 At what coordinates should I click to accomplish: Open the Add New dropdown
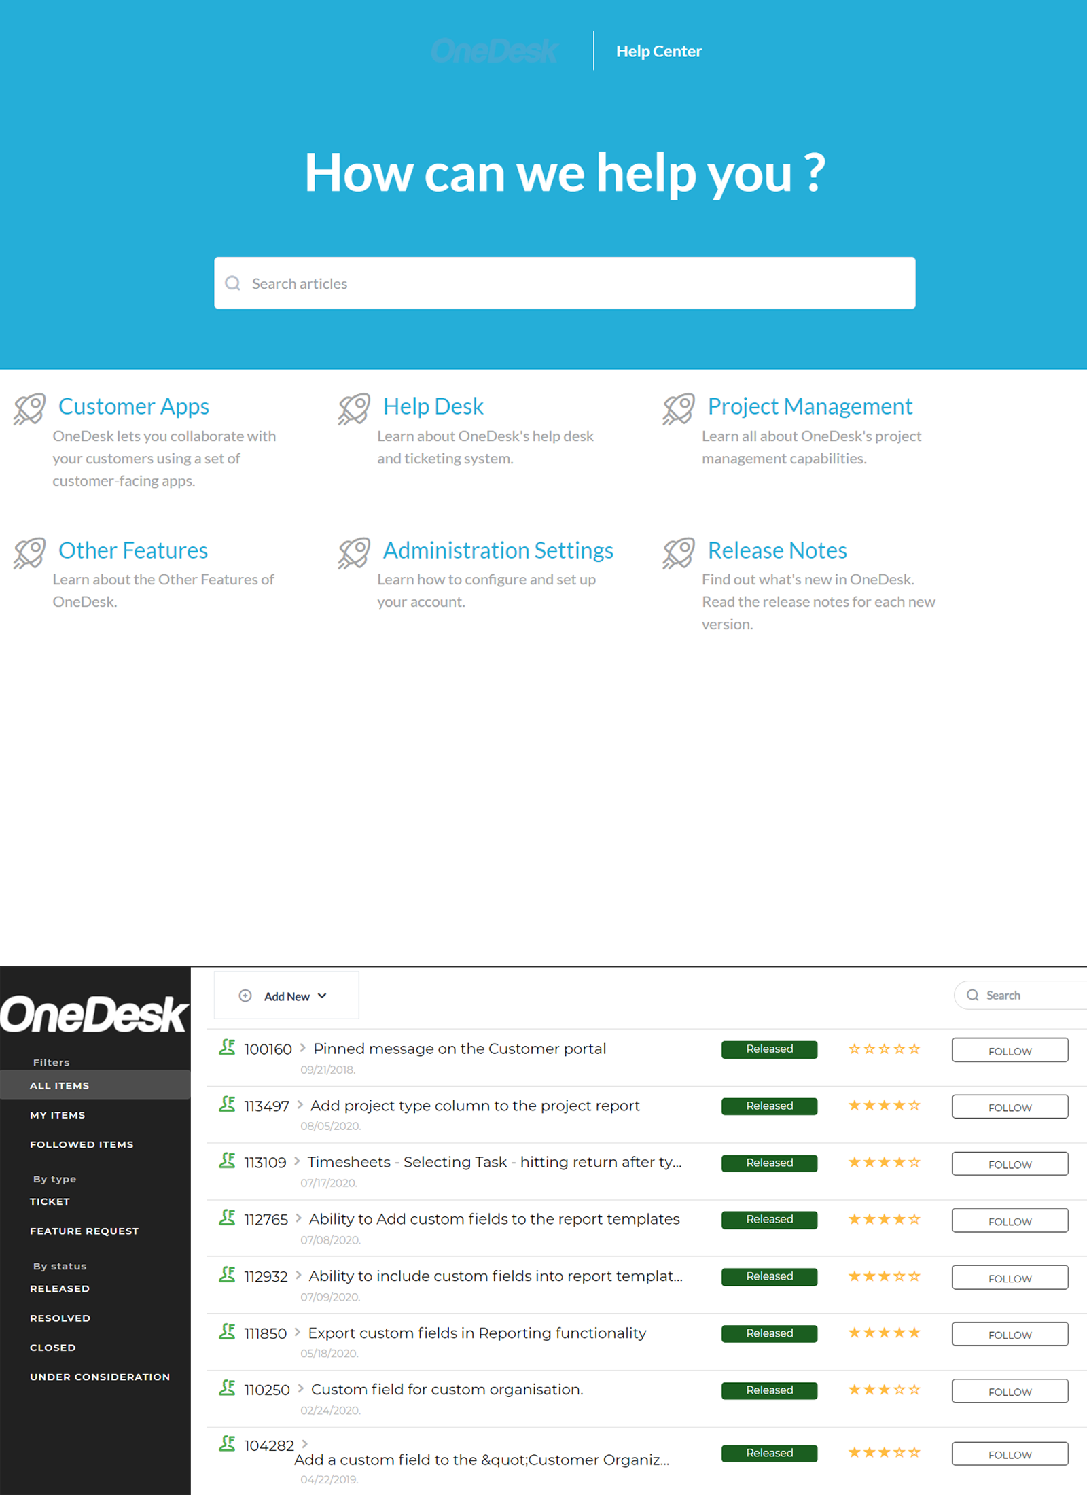(286, 996)
